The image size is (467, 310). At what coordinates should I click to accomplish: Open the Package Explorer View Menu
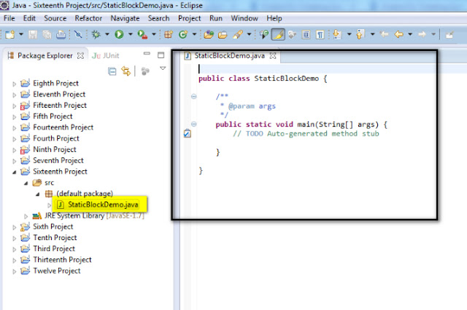(x=163, y=68)
